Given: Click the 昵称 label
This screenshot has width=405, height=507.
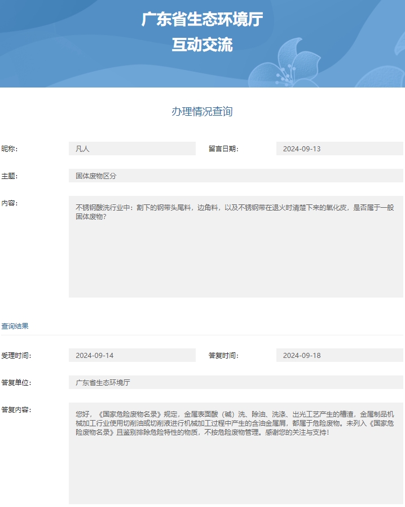Looking at the screenshot, I should 10,149.
